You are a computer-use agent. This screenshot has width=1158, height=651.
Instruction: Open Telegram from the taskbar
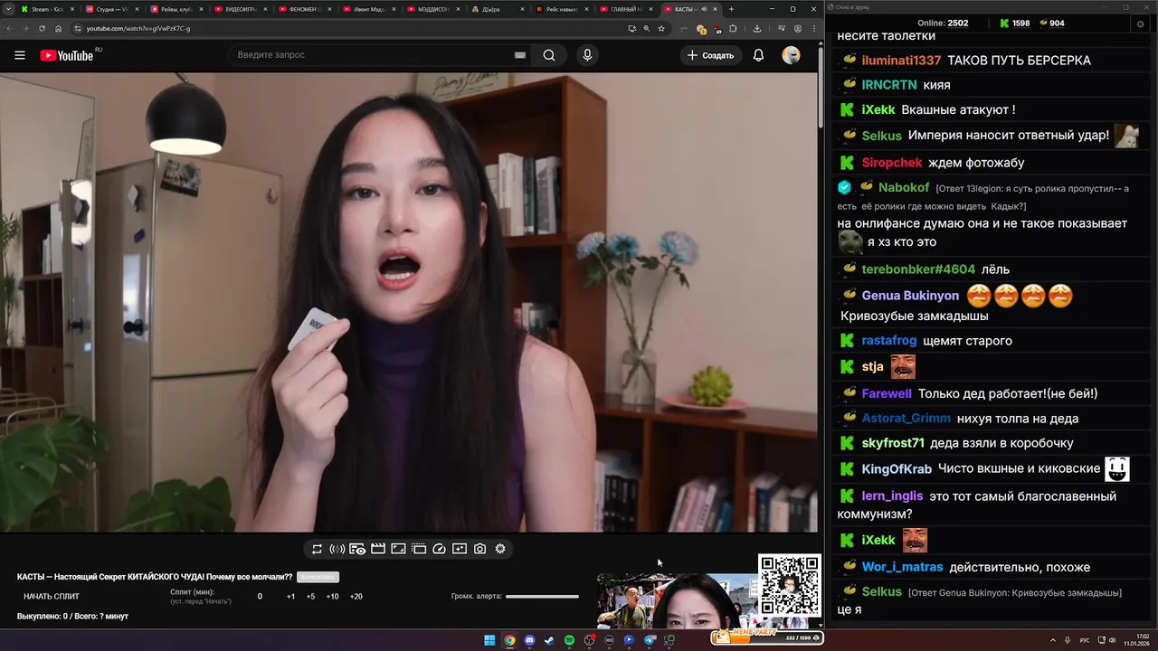[650, 640]
